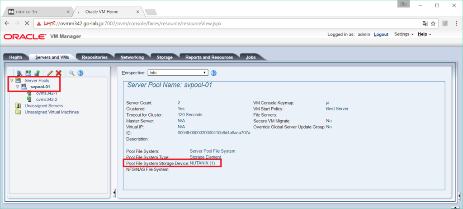
Task: Open a new browser tab
Action: pyautogui.click(x=151, y=12)
